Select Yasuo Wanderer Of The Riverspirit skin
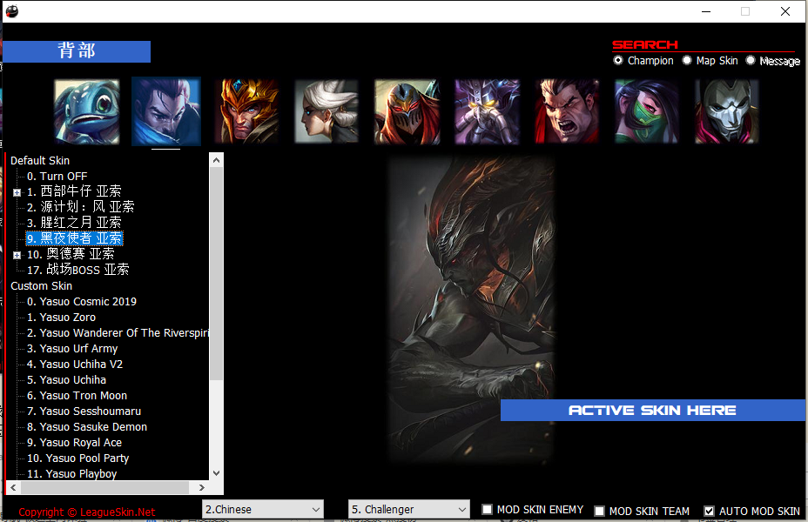 pyautogui.click(x=118, y=333)
